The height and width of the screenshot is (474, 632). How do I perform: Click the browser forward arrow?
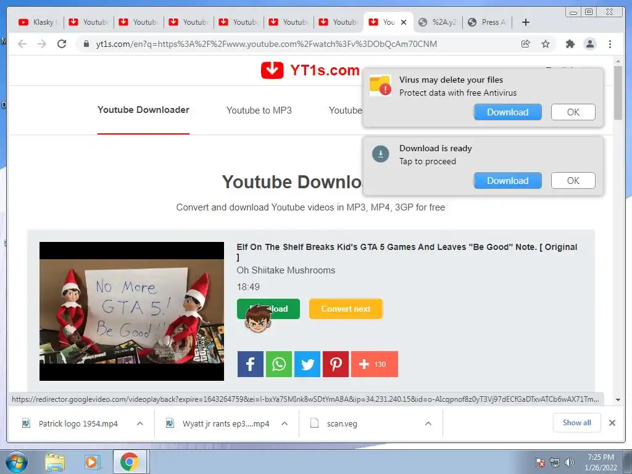pyautogui.click(x=42, y=44)
